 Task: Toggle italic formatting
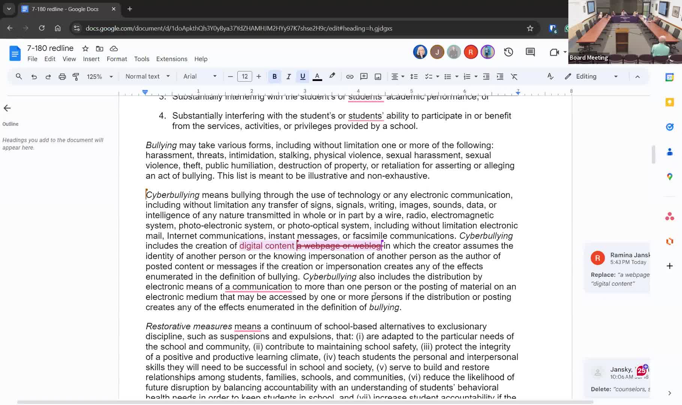[x=288, y=76]
